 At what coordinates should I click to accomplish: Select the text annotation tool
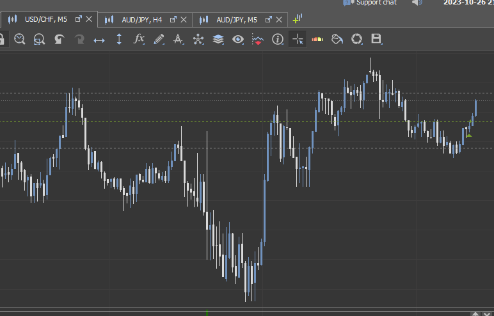179,40
